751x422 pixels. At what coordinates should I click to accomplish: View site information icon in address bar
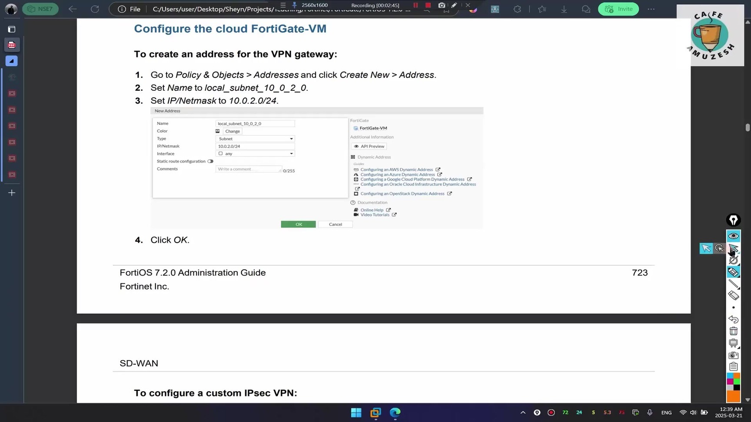pos(122,9)
